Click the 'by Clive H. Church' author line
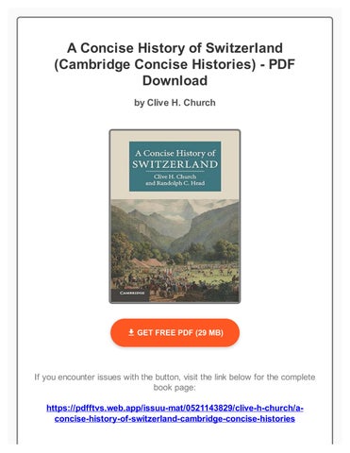The width and height of the screenshot is (350, 453). tap(175, 103)
